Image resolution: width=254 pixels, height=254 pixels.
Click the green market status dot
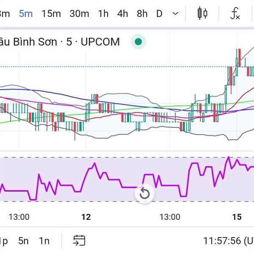(x=138, y=42)
